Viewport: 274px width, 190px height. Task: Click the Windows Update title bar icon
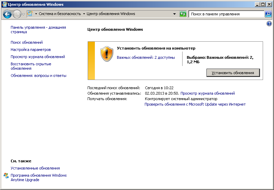pyautogui.click(x=4, y=4)
